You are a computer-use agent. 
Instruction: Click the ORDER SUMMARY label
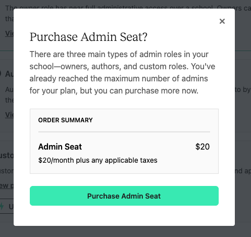pos(65,120)
